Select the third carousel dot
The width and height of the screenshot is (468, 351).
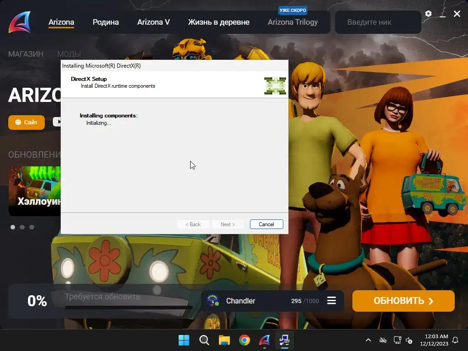click(x=32, y=227)
